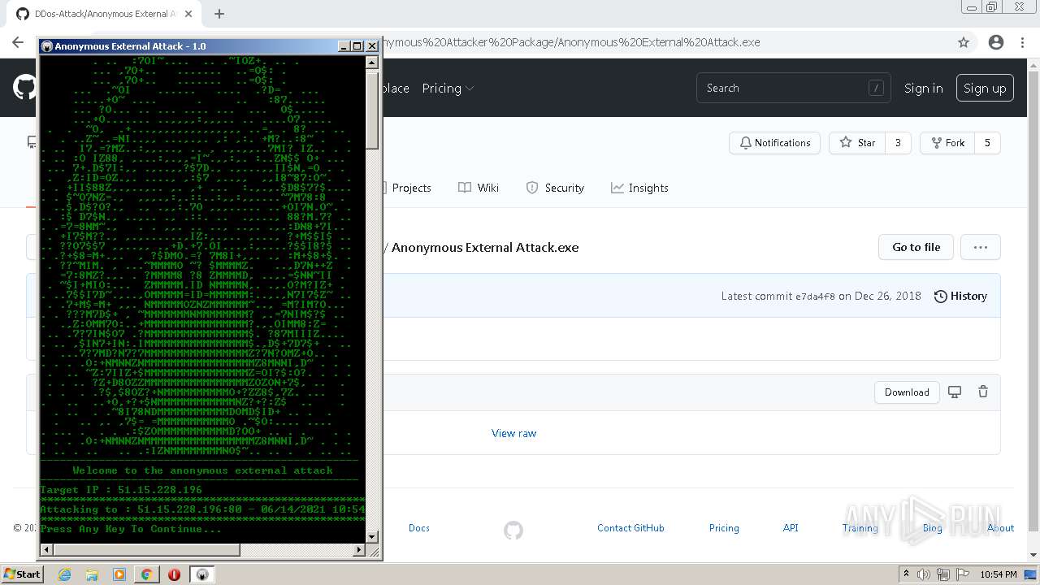
Task: Switch to Chrome in the taskbar
Action: [147, 574]
